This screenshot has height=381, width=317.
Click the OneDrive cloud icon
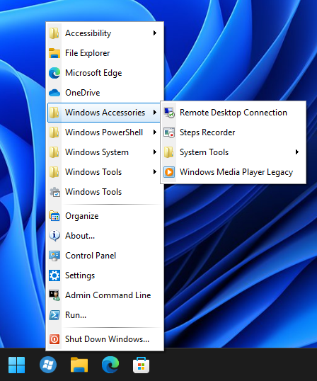coord(54,93)
